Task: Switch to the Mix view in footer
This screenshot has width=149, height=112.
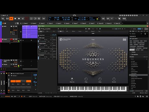Action: tap(12, 96)
